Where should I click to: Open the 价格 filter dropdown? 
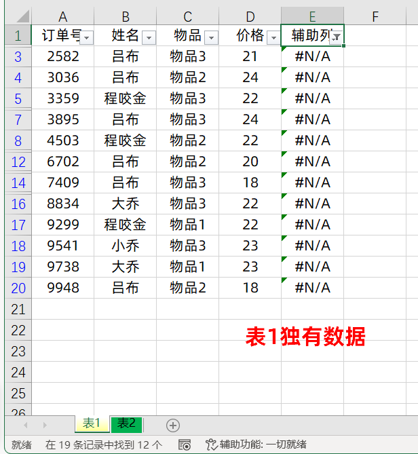click(x=273, y=38)
